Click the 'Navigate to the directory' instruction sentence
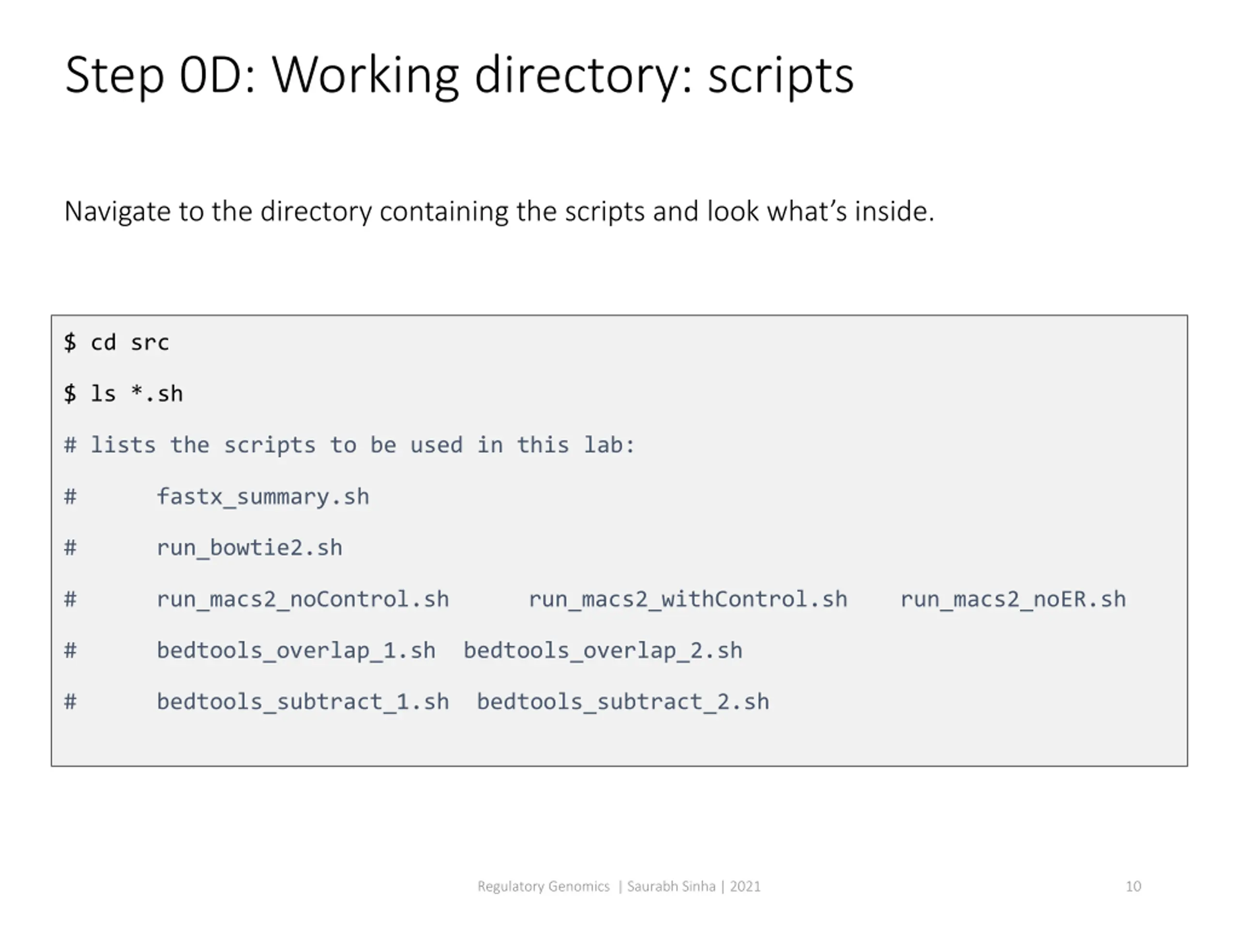Viewport: 1239px width, 929px height. (499, 211)
